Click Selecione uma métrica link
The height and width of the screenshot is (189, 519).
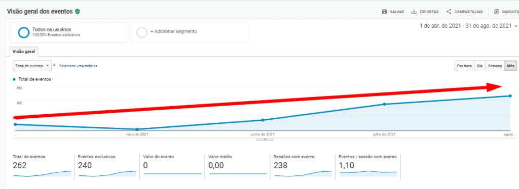(78, 66)
